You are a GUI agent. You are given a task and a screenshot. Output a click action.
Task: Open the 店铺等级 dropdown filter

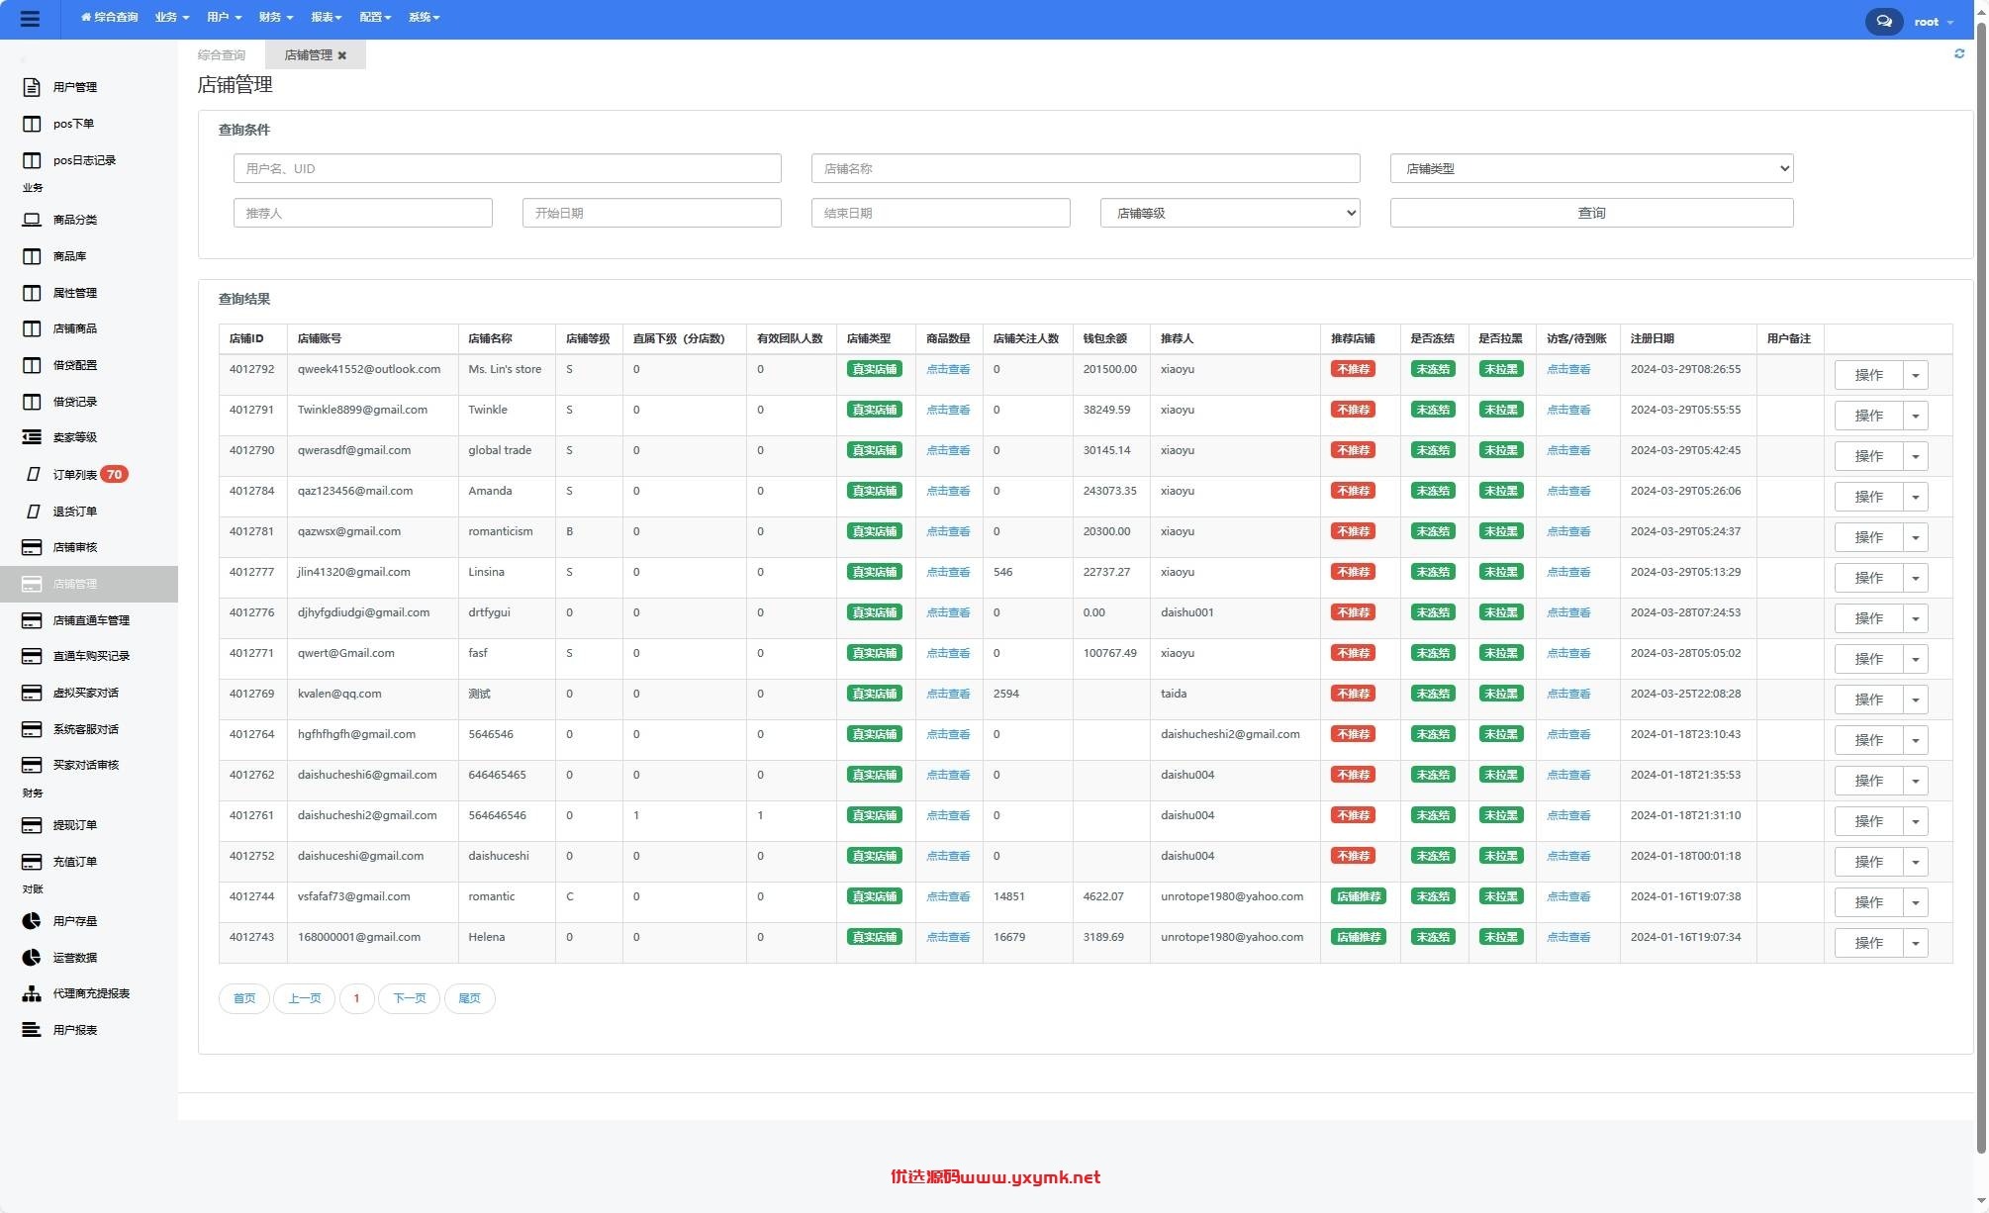pyautogui.click(x=1230, y=213)
